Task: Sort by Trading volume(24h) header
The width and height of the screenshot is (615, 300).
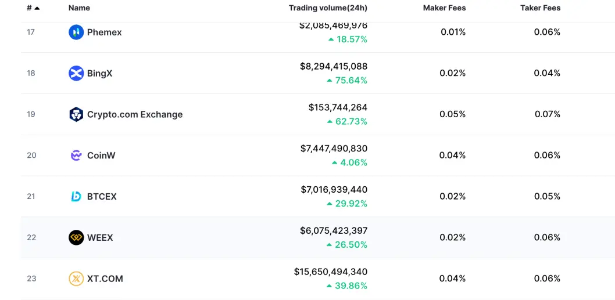Action: click(328, 8)
